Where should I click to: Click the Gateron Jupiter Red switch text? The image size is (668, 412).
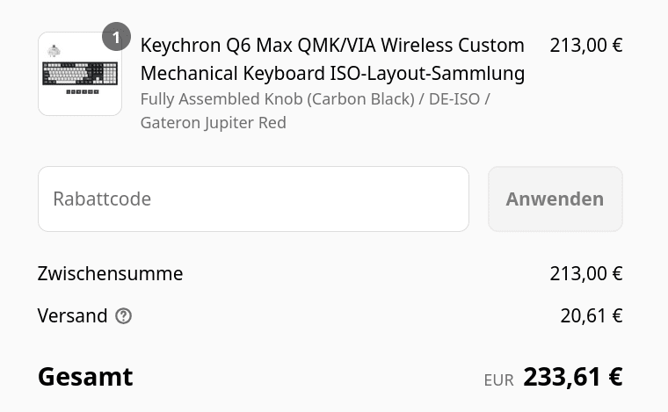pyautogui.click(x=213, y=123)
